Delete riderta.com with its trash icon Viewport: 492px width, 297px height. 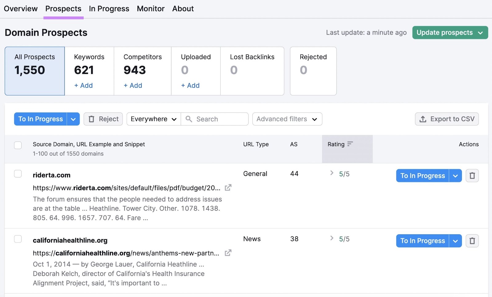click(x=472, y=175)
